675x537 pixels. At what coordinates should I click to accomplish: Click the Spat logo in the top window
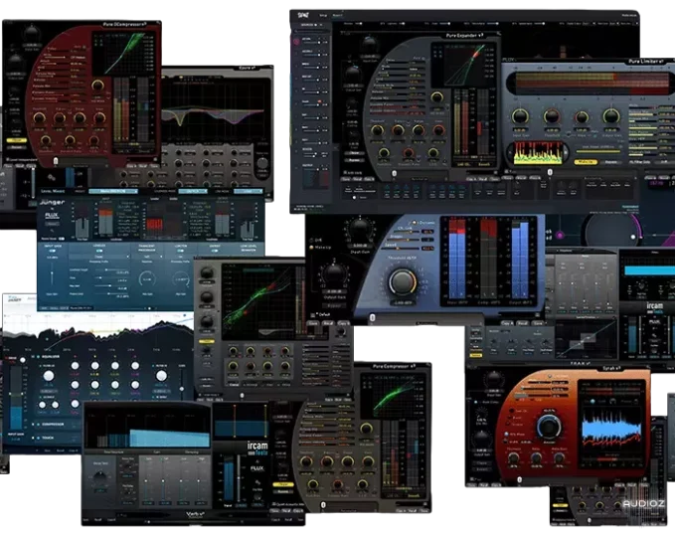(303, 16)
